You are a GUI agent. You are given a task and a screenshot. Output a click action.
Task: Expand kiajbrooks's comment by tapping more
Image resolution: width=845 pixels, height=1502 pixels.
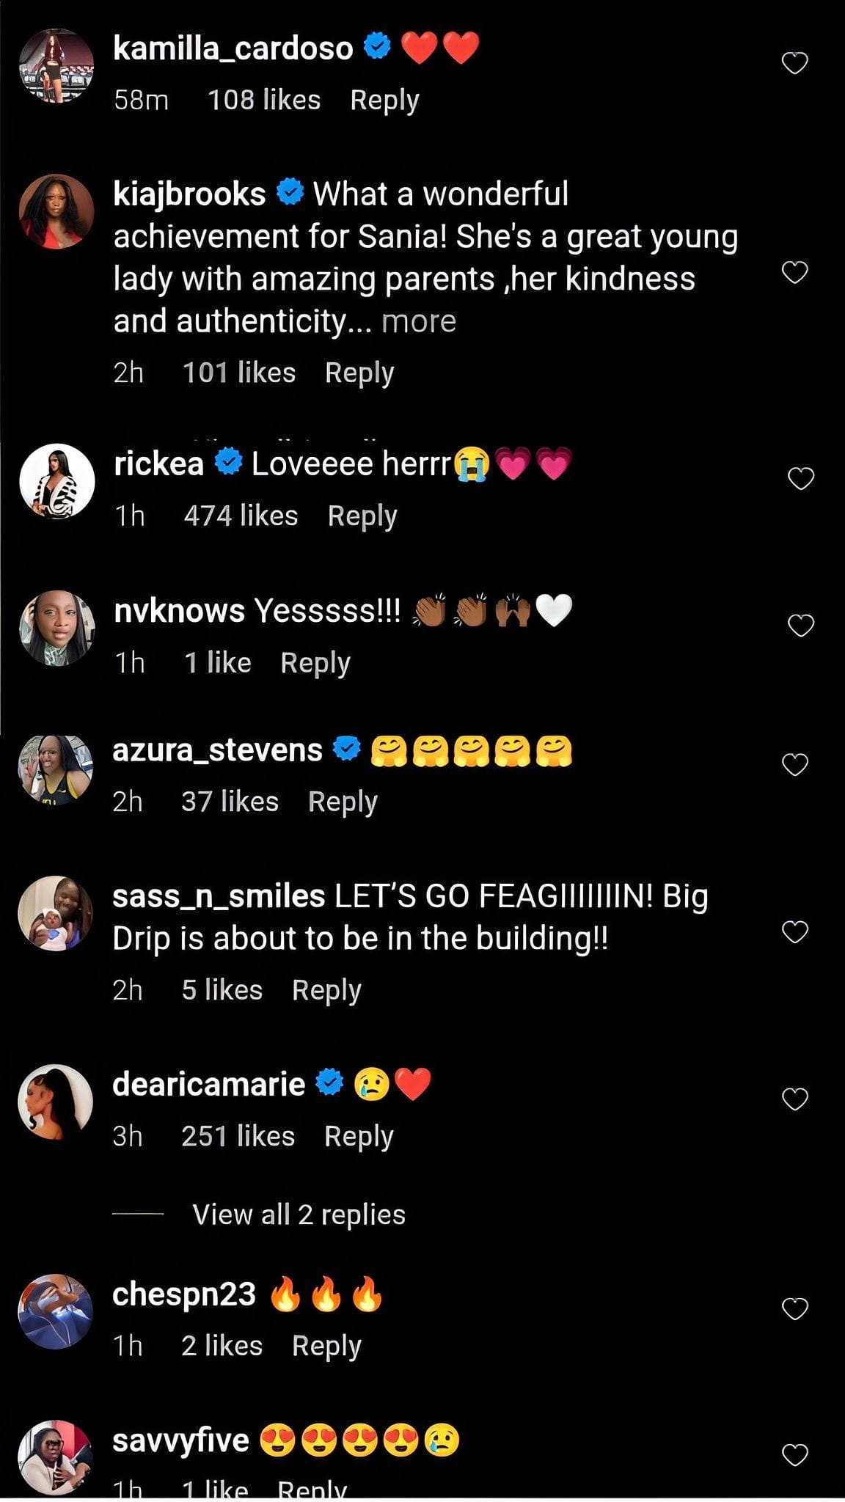[420, 320]
